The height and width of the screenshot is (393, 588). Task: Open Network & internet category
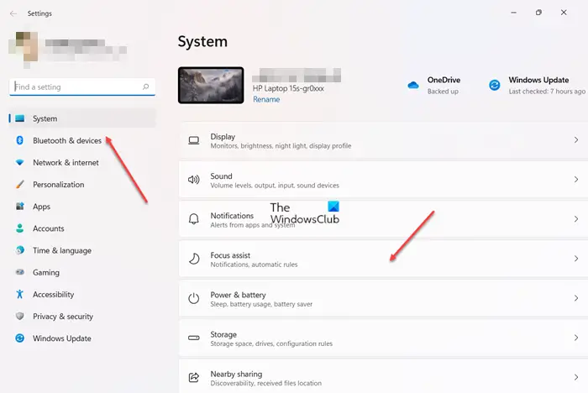(x=82, y=162)
